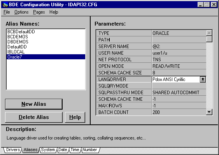Screen dimensions: 219x155
Task: Click the SERVER NAME value @2:
Action: pos(179,46)
